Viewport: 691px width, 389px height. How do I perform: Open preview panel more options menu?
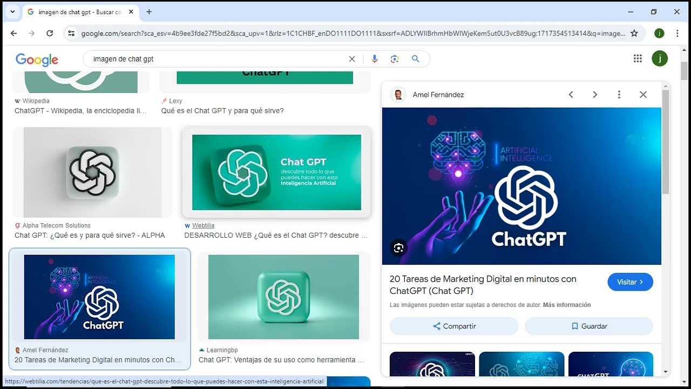(619, 95)
